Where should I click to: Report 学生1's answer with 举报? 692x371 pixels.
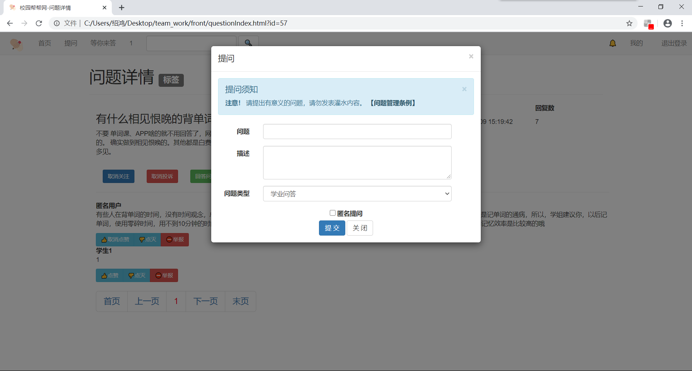tap(164, 276)
